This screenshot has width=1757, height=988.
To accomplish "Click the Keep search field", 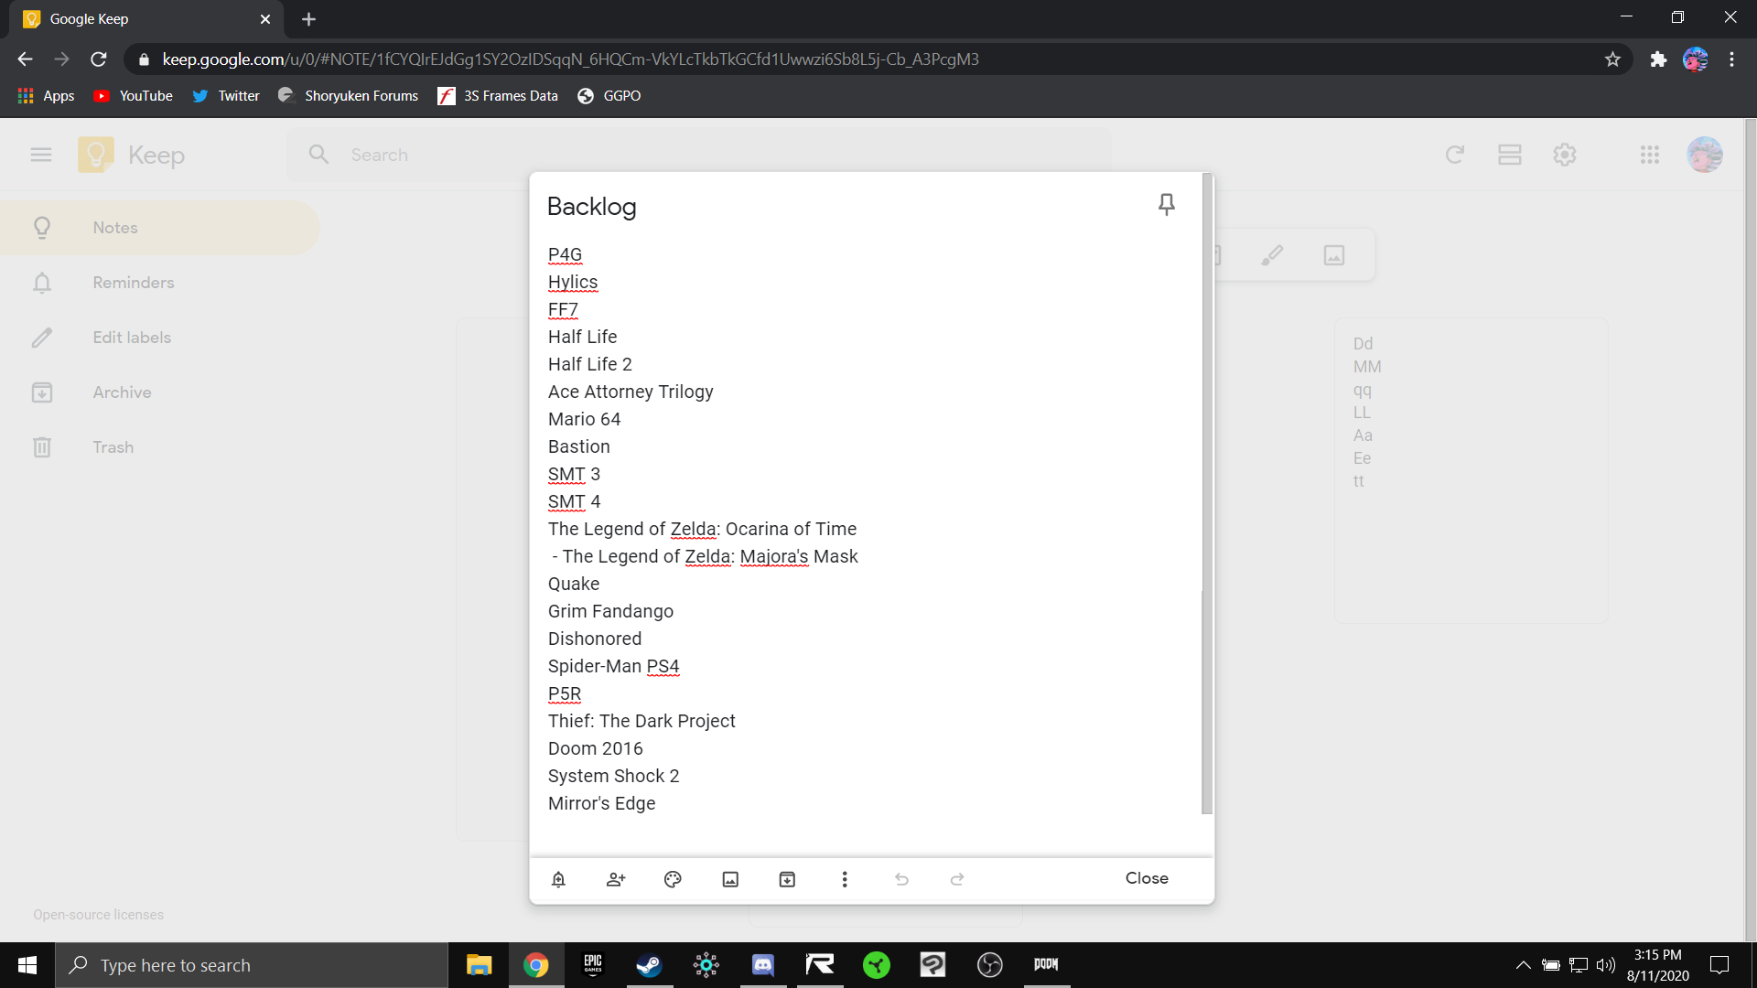I will pos(700,155).
